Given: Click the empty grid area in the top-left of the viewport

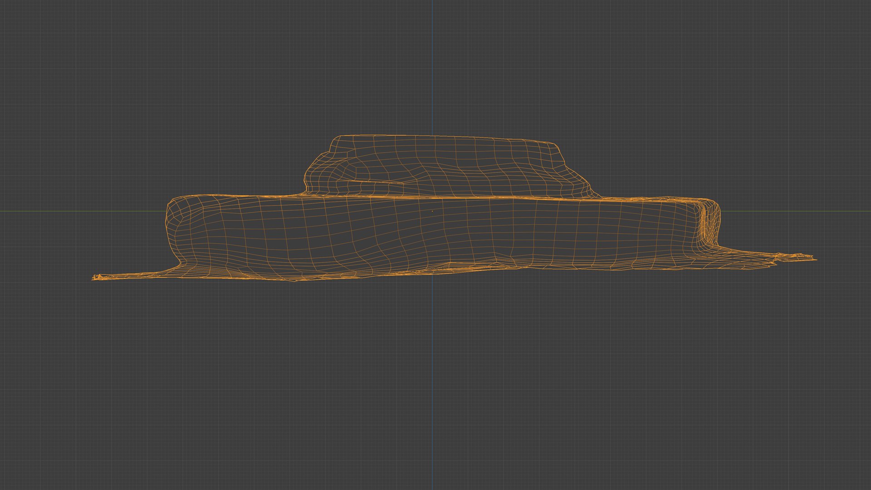Looking at the screenshot, I should pyautogui.click(x=91, y=68).
